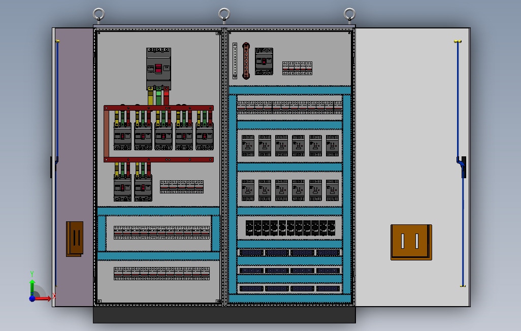
Task: Select the open left cabinet door panel
Action: 73,167
